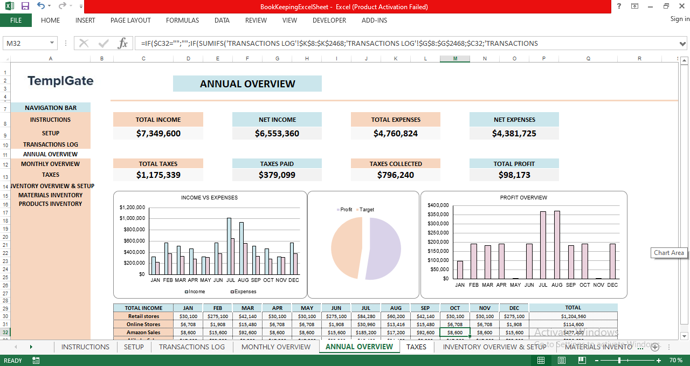Select the NET INCOME value $6,553,360
This screenshot has width=690, height=366.
tap(277, 133)
